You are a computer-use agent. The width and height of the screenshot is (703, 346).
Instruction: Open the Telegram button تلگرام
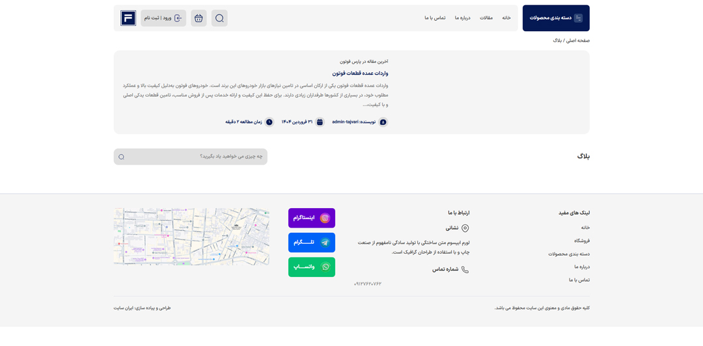coord(312,243)
